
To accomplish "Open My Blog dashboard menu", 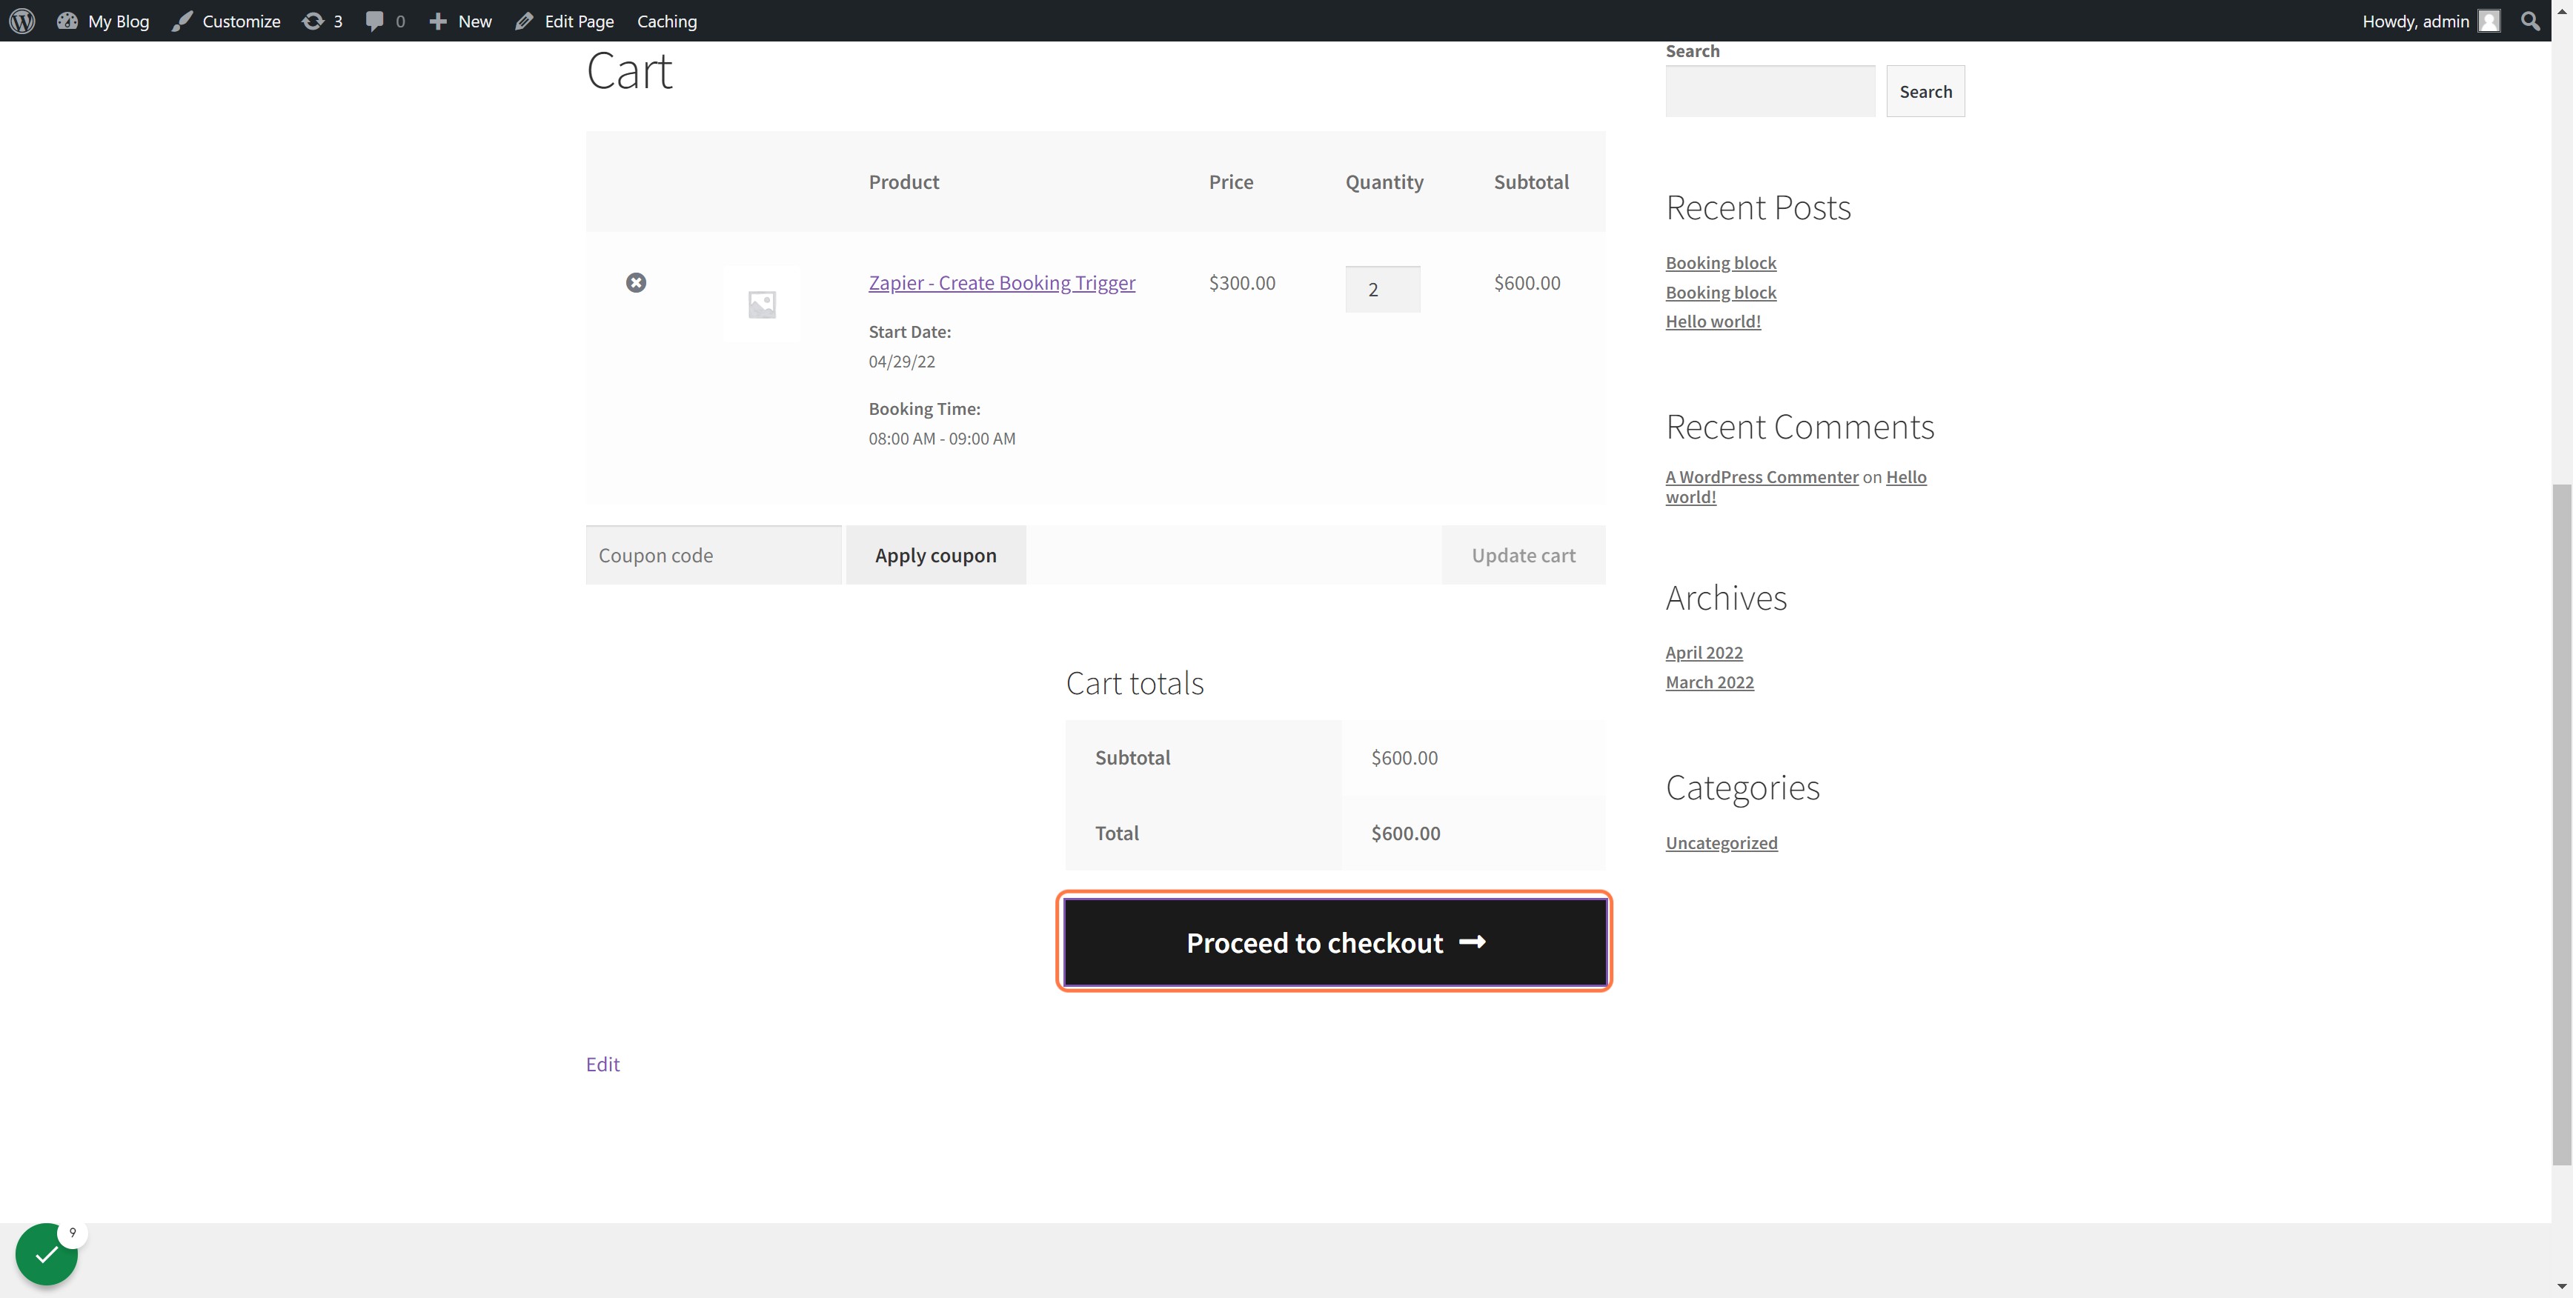I will pos(103,21).
